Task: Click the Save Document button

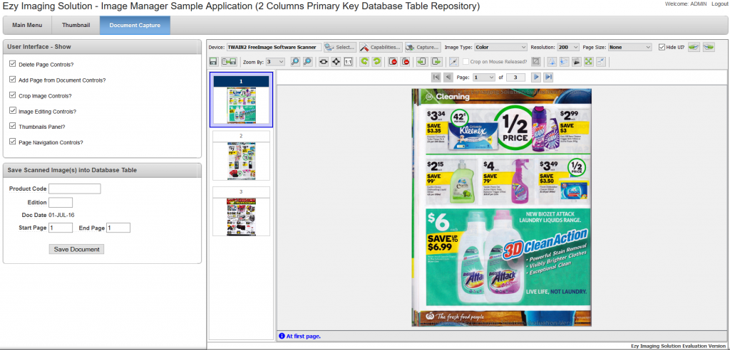Action: coord(76,249)
